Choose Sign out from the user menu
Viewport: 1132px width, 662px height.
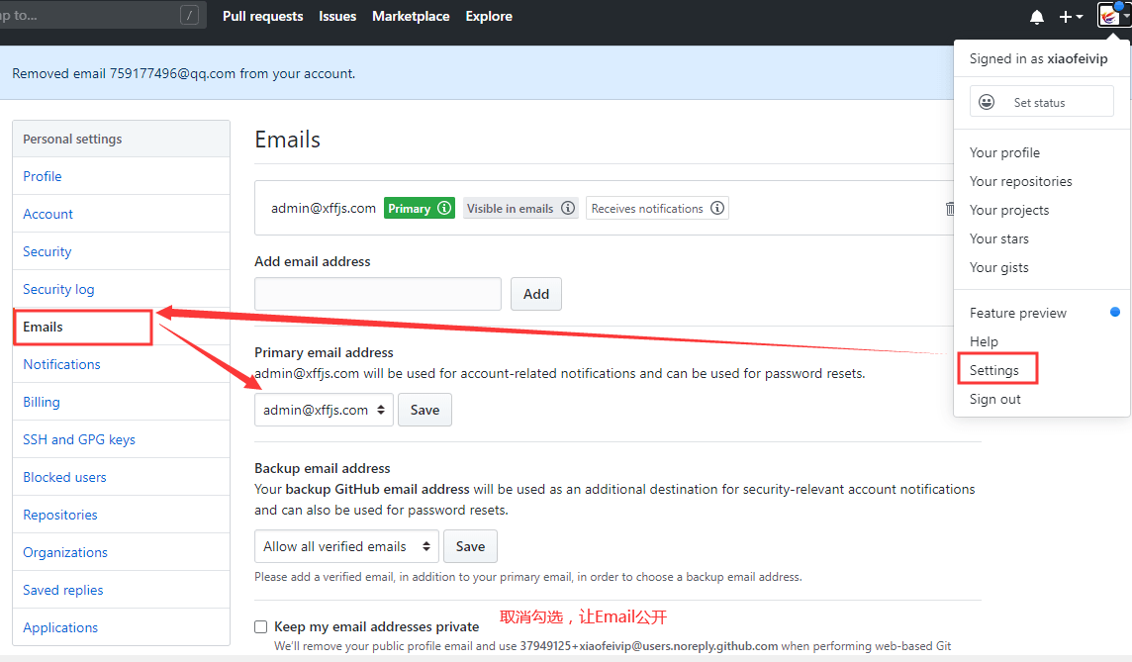[x=995, y=399]
